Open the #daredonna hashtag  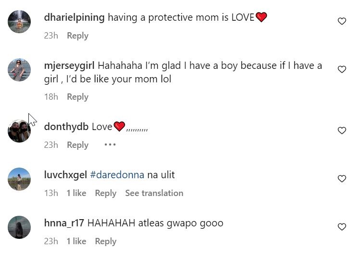pos(117,175)
